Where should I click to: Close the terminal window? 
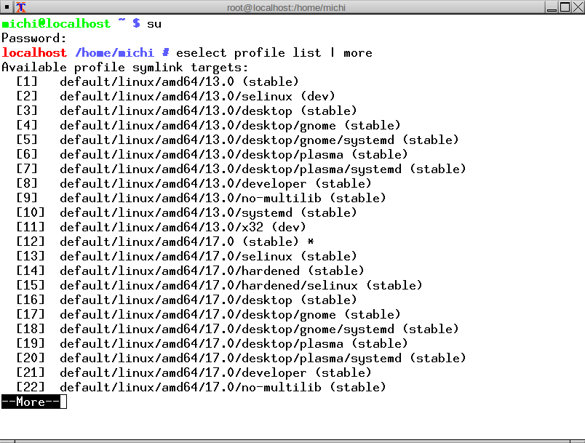578,7
